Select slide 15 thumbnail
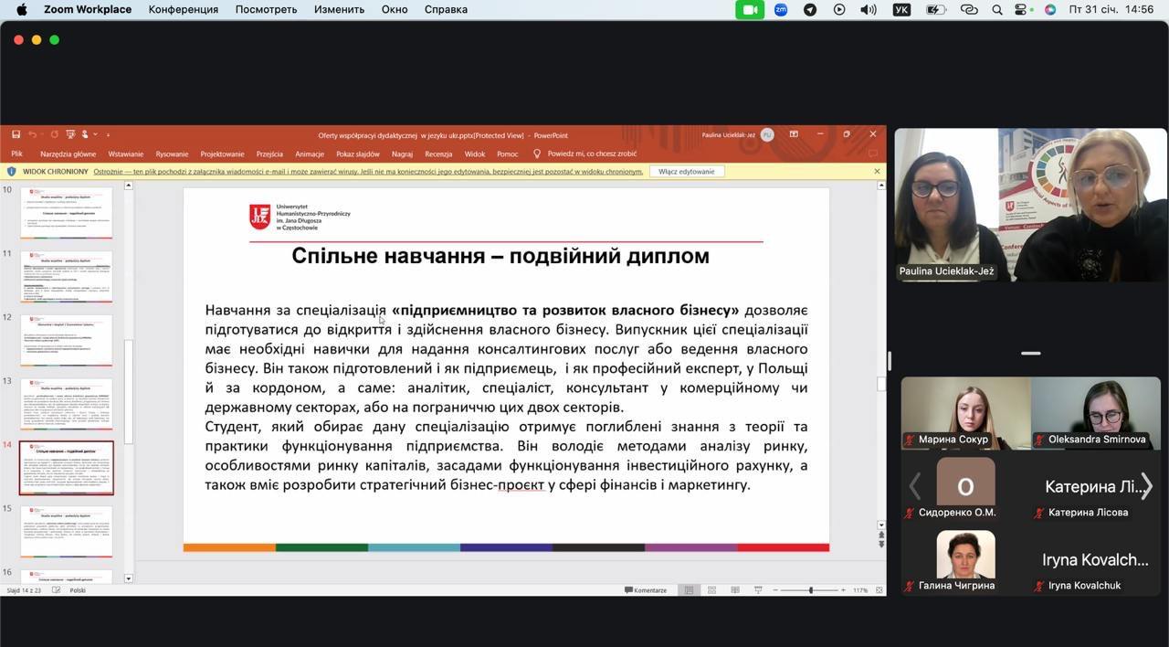This screenshot has width=1169, height=647. click(67, 531)
